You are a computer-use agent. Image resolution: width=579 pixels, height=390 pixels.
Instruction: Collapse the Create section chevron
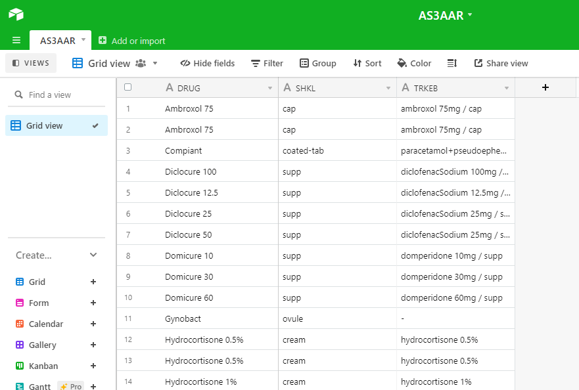93,255
